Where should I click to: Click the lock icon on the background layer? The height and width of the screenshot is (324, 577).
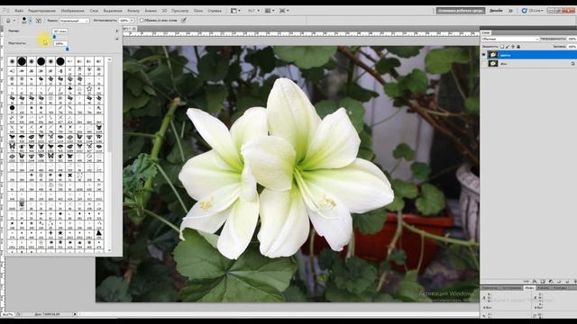pyautogui.click(x=572, y=64)
